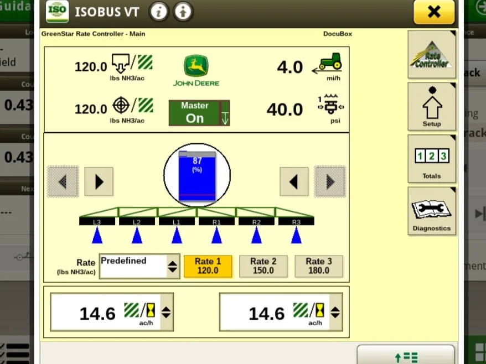
Task: Click GreenStar Rate Controller - Main title
Action: coord(93,34)
